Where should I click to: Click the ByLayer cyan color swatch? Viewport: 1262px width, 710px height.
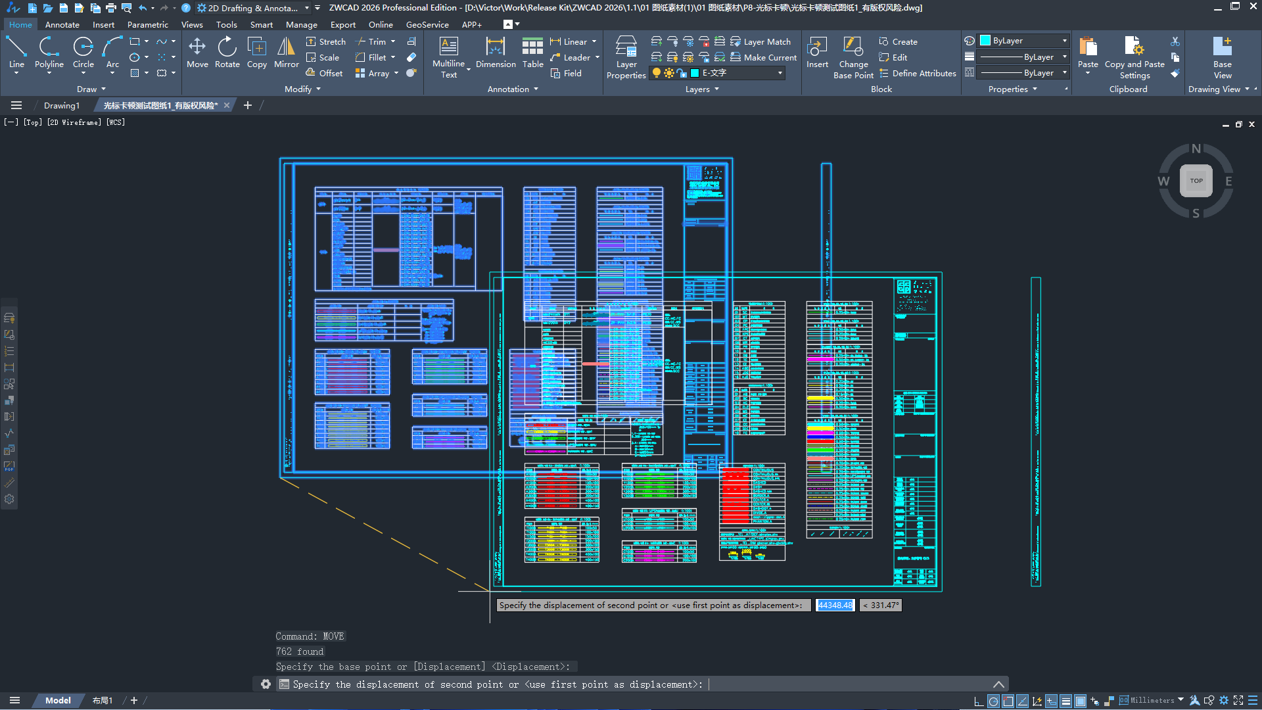point(985,41)
